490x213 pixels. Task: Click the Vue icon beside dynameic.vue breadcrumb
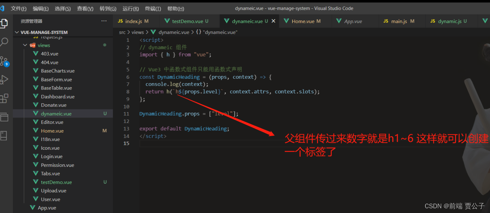[152, 32]
